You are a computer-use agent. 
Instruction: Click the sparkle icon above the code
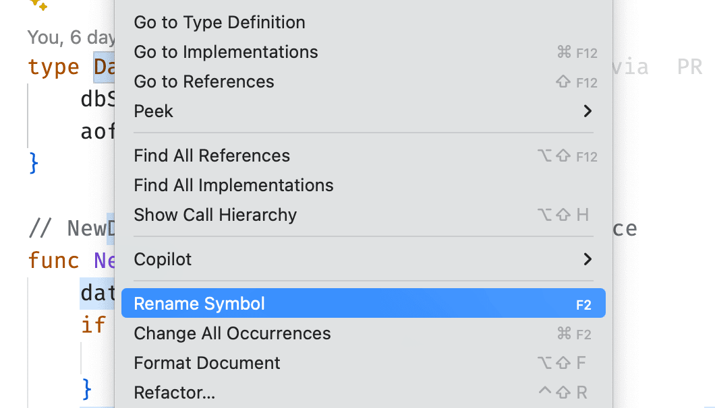39,5
